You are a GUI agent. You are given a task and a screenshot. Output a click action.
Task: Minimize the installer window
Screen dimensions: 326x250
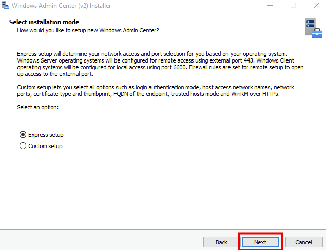tap(270, 6)
